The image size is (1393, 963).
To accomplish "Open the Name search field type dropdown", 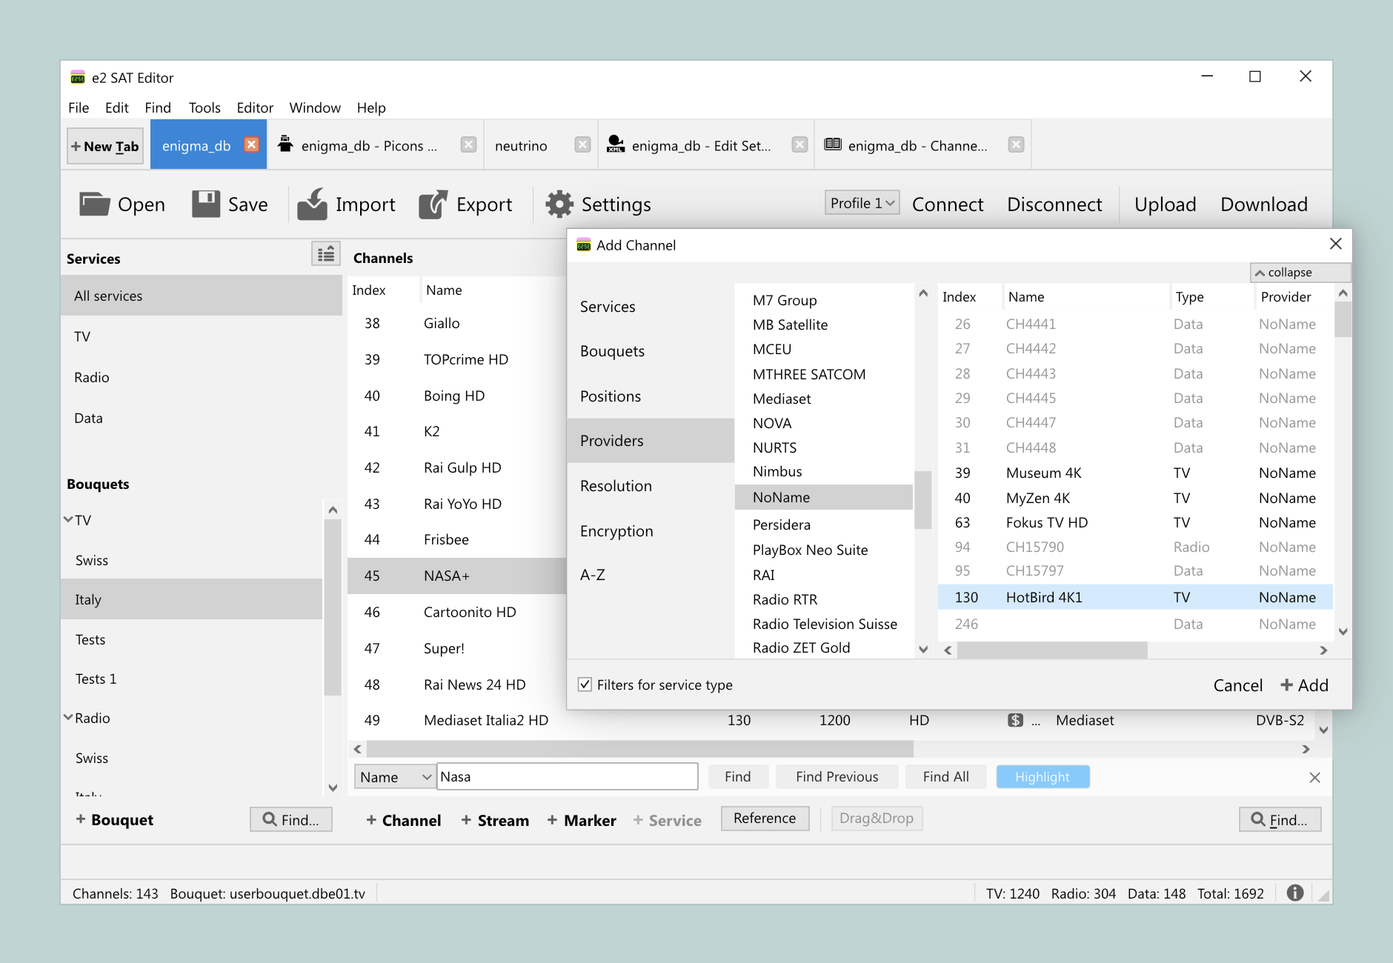I will (x=395, y=777).
